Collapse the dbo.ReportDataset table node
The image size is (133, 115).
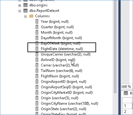[x=20, y=11]
